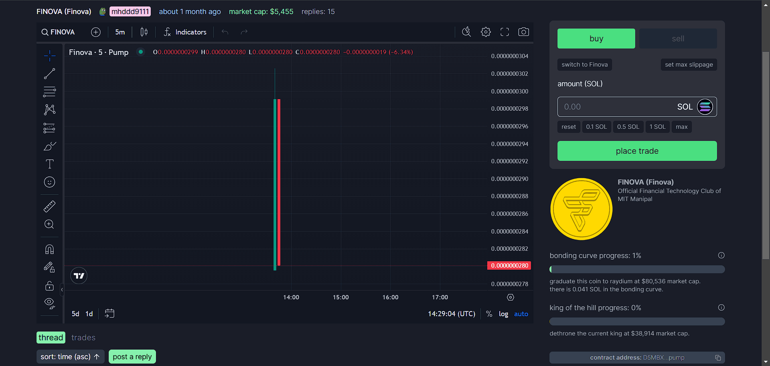Screen dimensions: 770x366
Task: Toggle percentage scale mode
Action: coord(489,314)
